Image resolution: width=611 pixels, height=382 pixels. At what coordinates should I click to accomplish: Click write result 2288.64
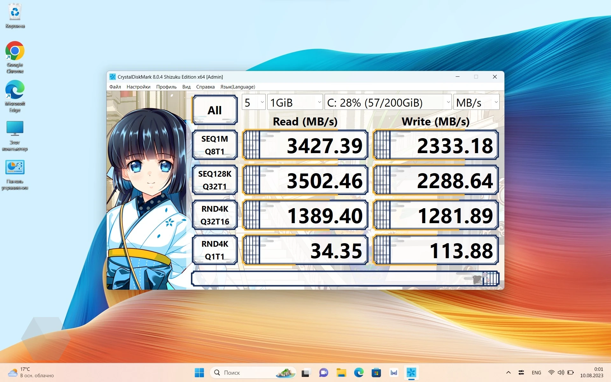coord(436,180)
